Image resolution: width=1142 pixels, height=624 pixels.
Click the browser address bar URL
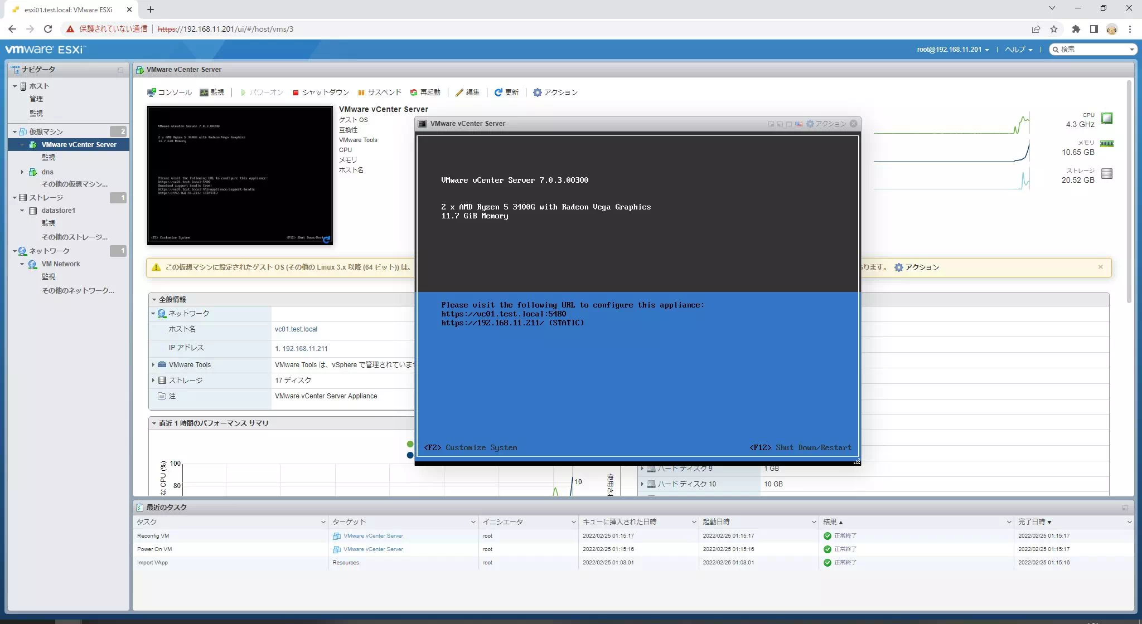point(225,29)
